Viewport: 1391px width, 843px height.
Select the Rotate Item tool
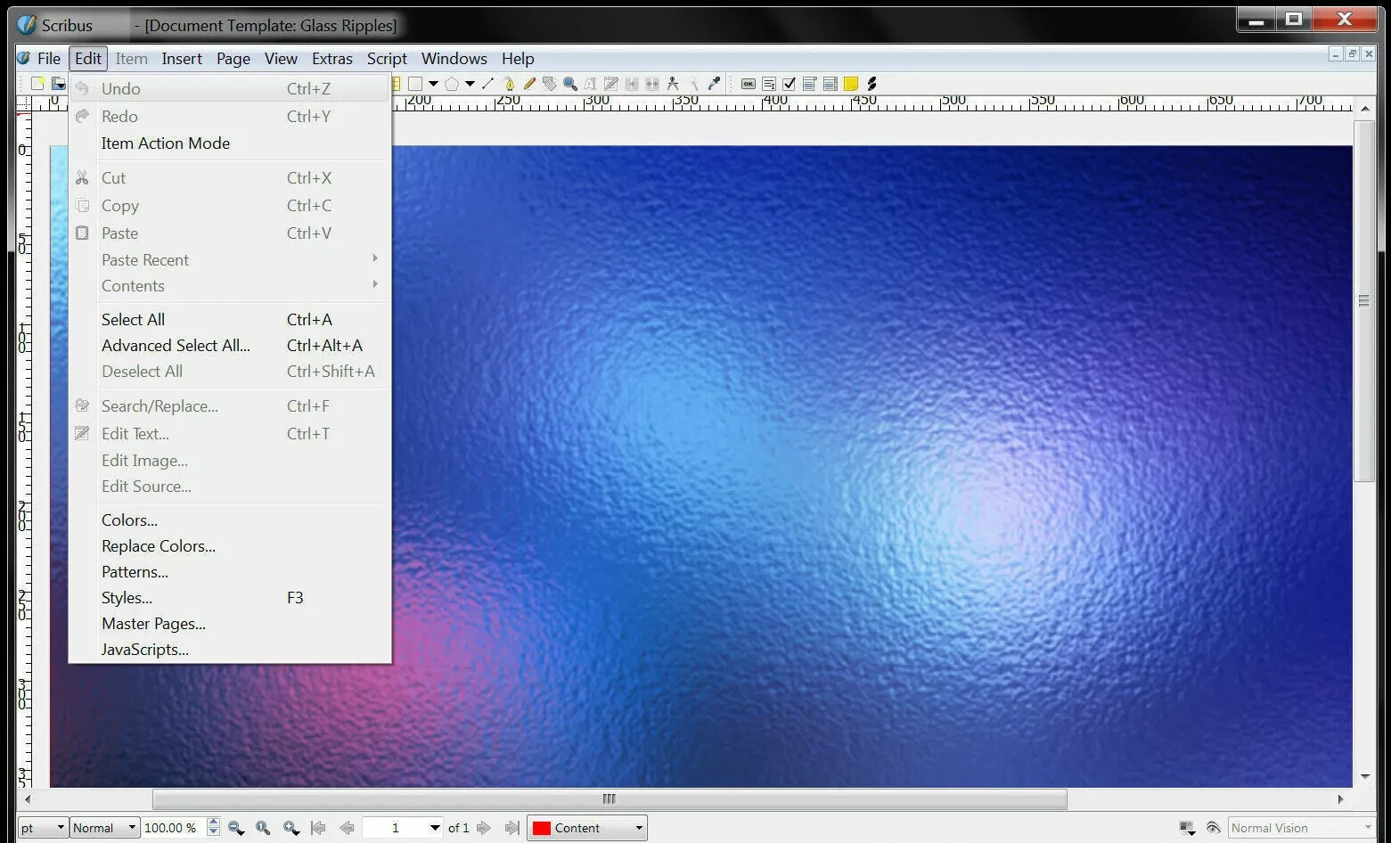(550, 84)
